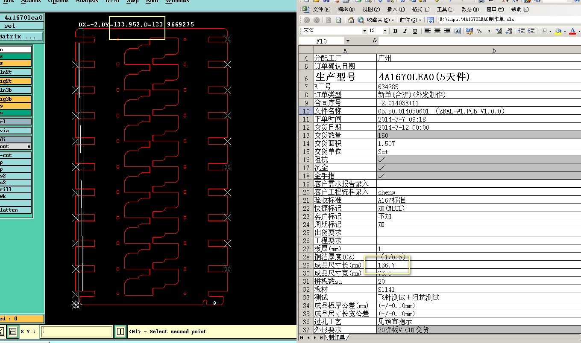This screenshot has width=581, height=343.
Task: Expand the Borders dropdown arrow
Action: pos(550,31)
